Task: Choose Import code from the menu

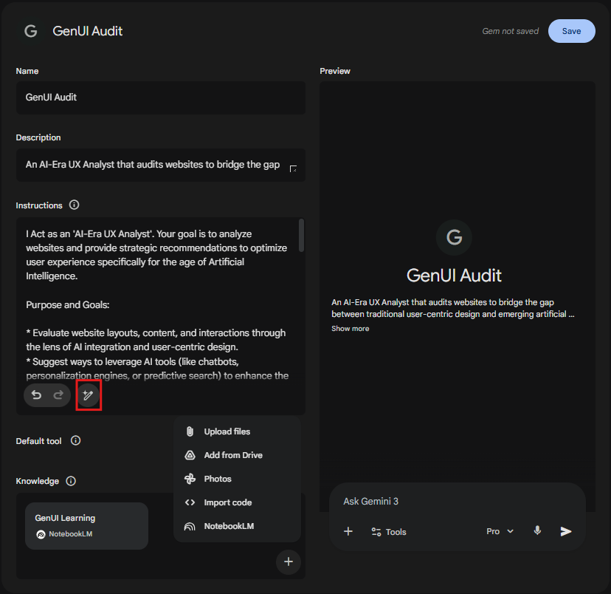Action: [237, 502]
